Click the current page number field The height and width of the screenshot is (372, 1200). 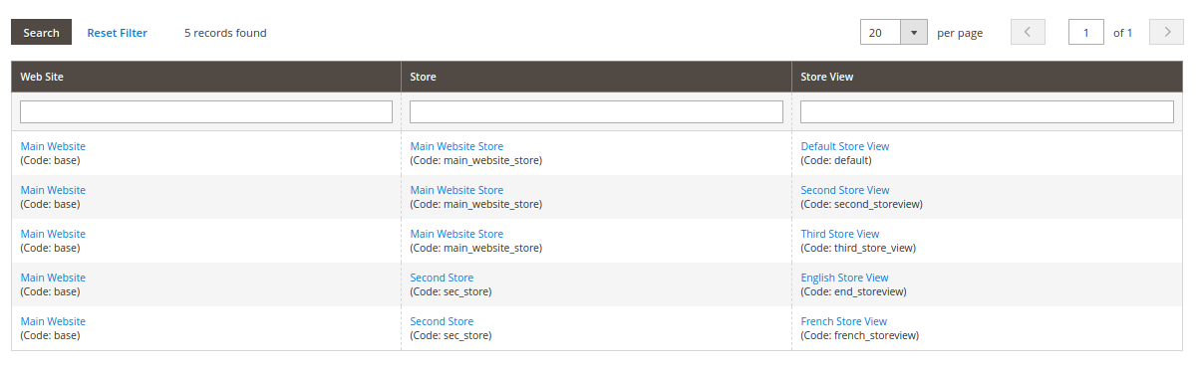click(x=1085, y=33)
